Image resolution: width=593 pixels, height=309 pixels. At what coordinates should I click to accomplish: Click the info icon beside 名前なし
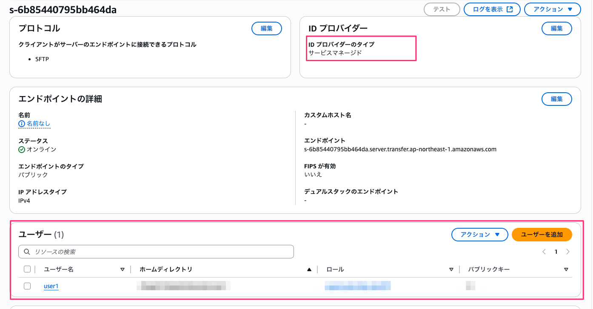pos(22,124)
